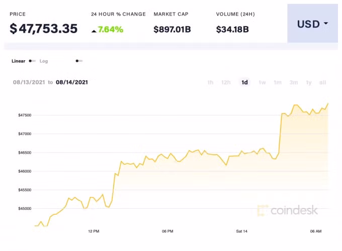Click the up arrow beside 7.64%
The height and width of the screenshot is (251, 342).
(94, 31)
